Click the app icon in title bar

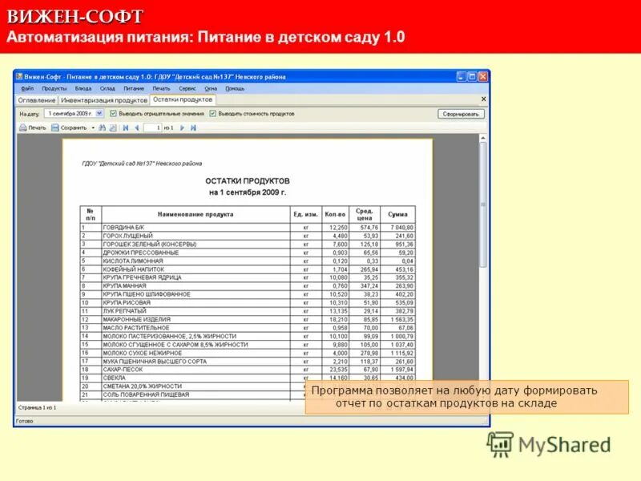coord(19,76)
